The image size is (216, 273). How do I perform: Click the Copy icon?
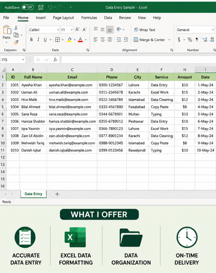pos(16,35)
